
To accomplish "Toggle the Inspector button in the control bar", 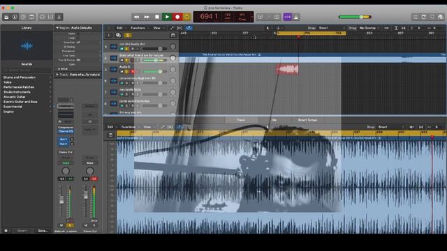I will tap(15, 17).
